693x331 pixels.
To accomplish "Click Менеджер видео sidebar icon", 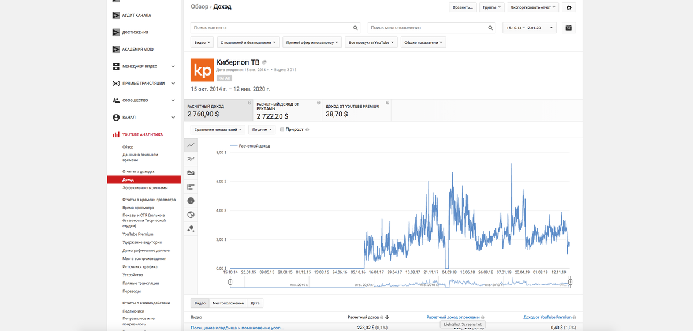I will 116,66.
